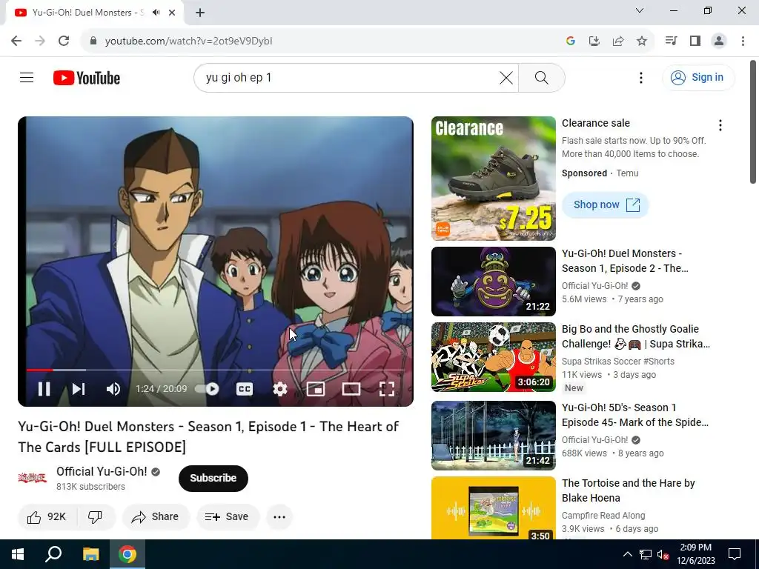The width and height of the screenshot is (759, 569).
Task: Save video to a playlist
Action: coord(228,516)
